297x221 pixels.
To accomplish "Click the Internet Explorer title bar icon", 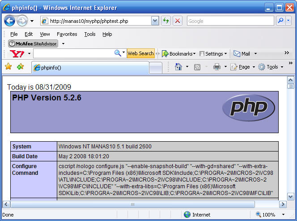I will [6, 8].
